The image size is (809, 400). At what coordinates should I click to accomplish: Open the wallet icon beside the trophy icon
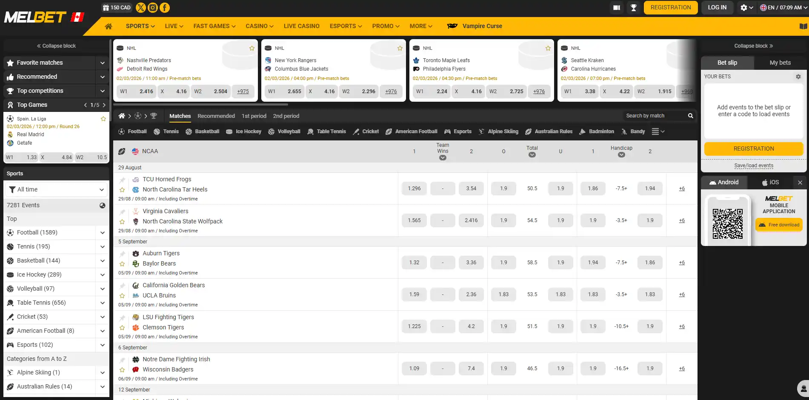[x=617, y=7]
